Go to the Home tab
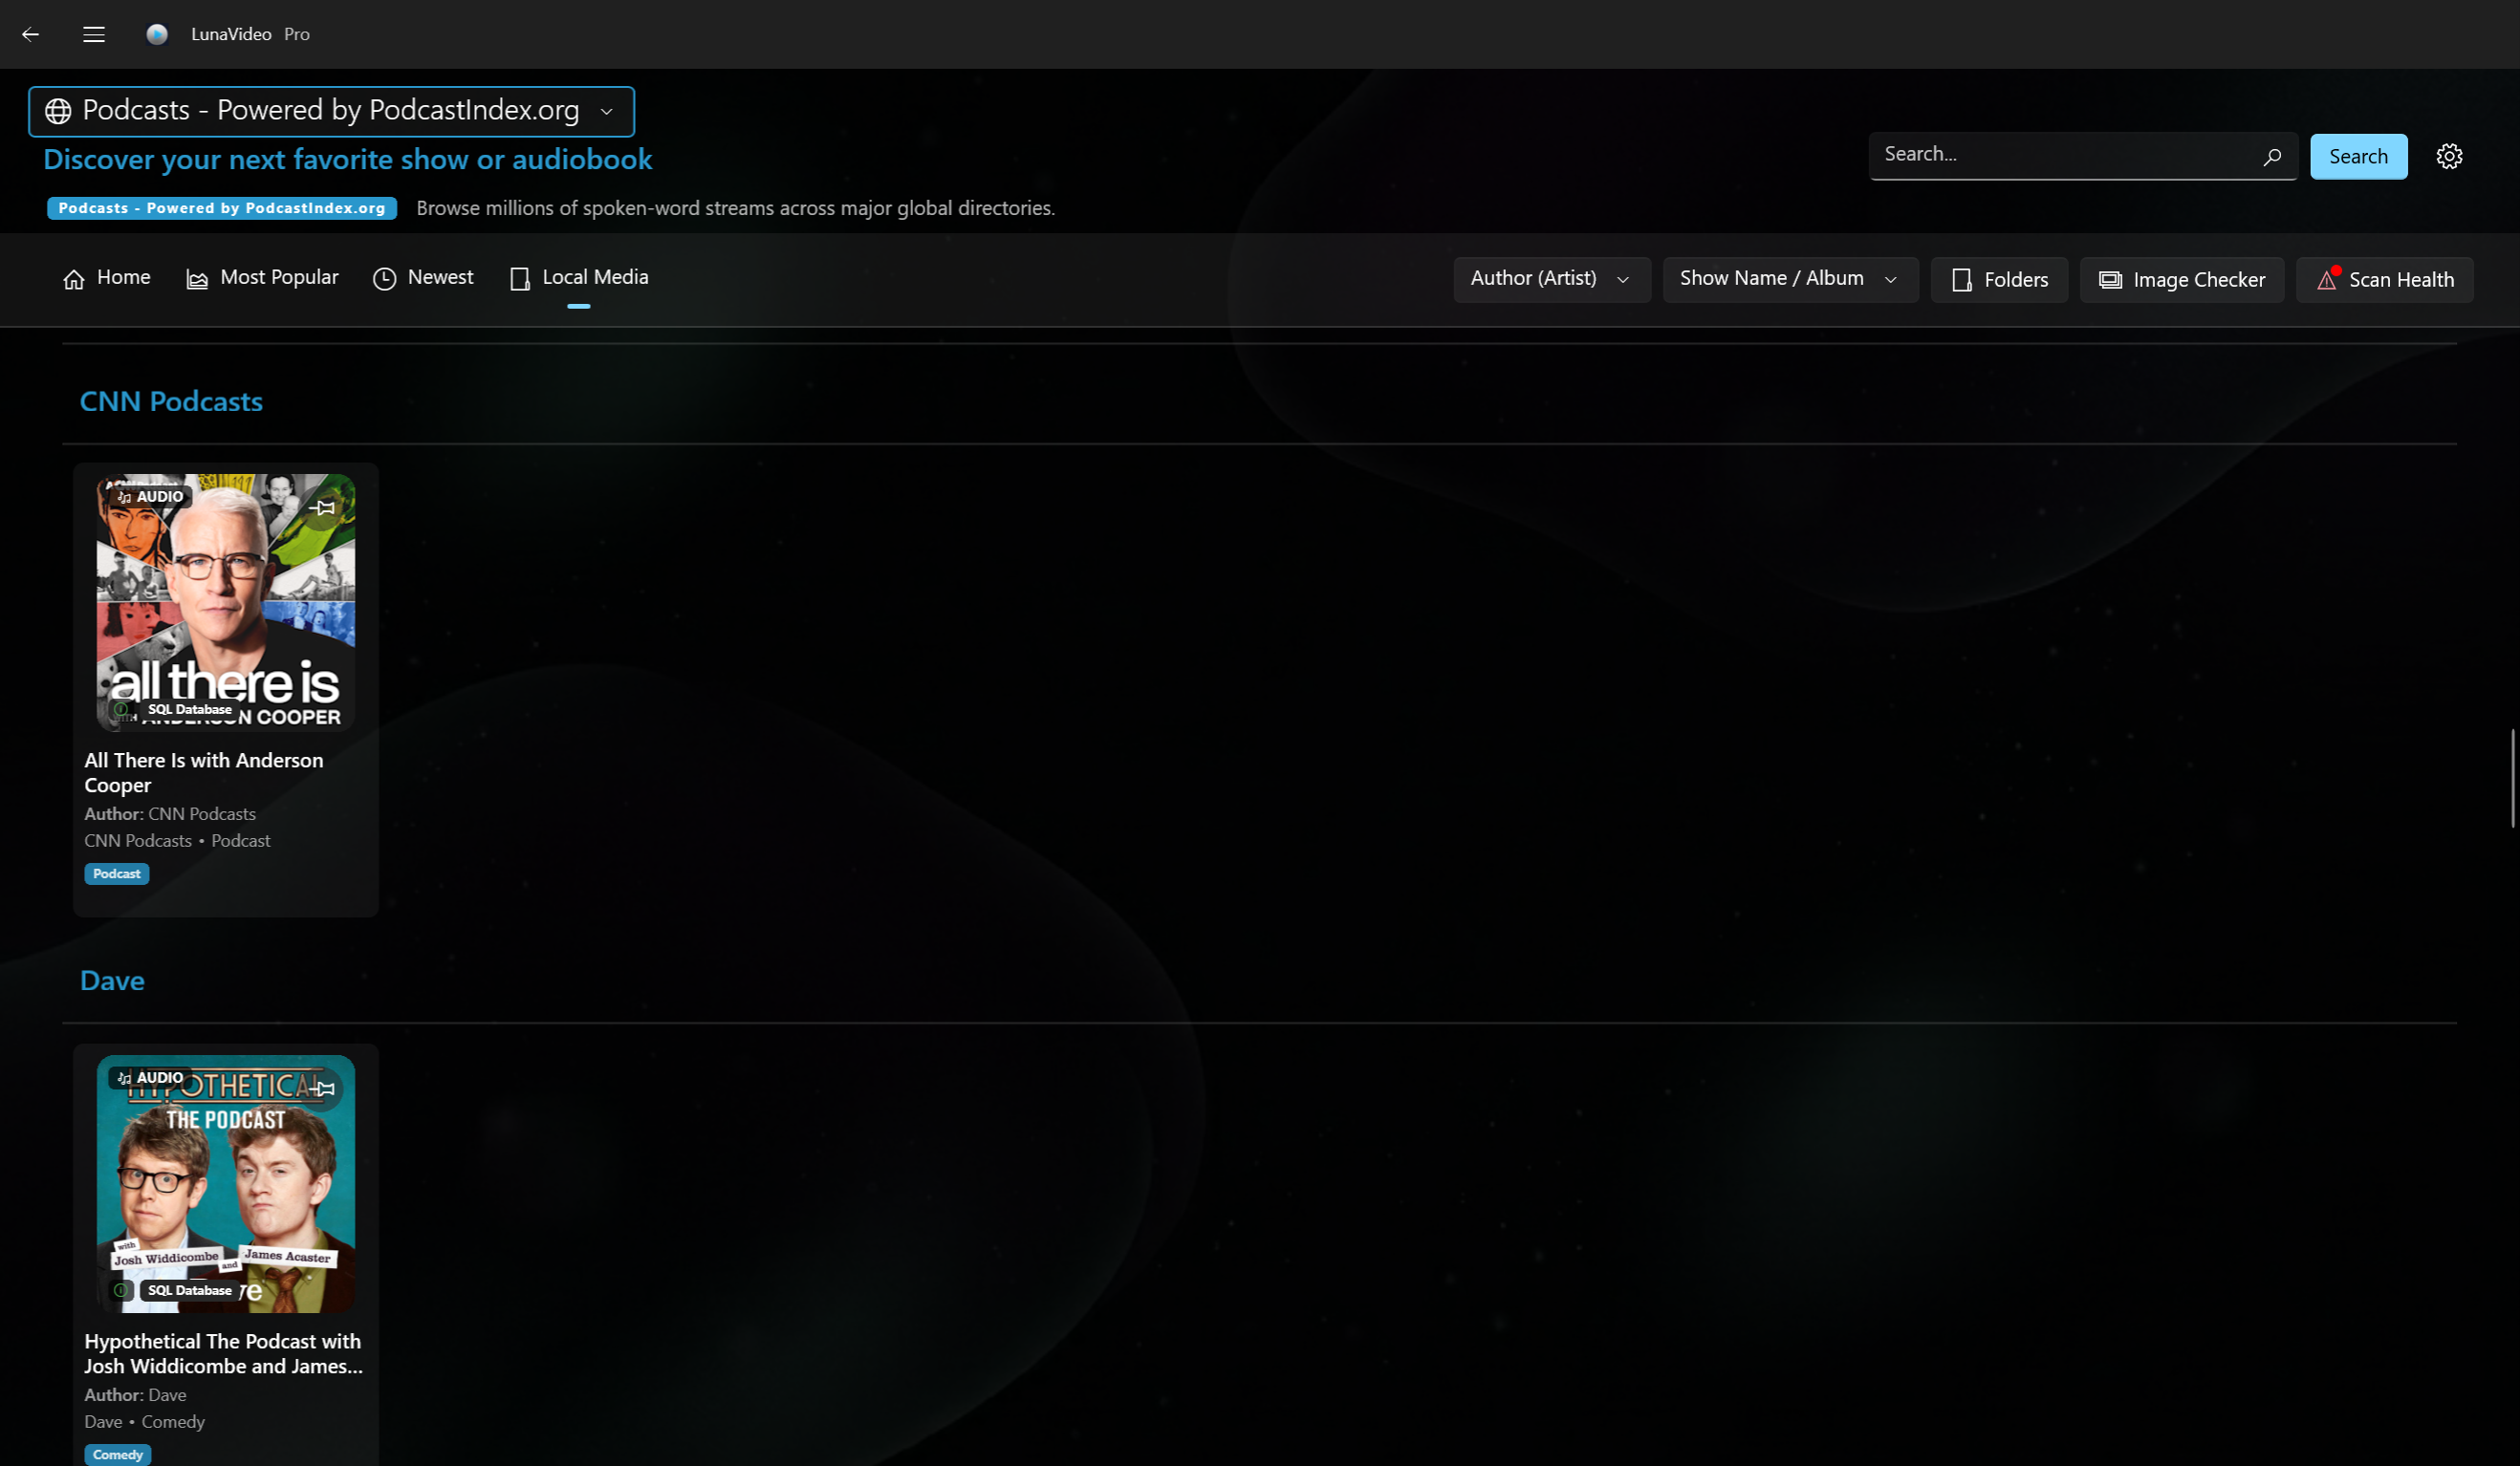2520x1466 pixels. [106, 278]
